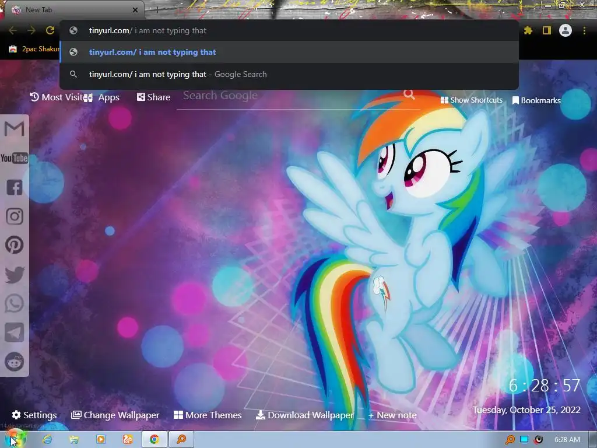Click the round dark tray icon
This screenshot has width=597, height=448.
(538, 440)
